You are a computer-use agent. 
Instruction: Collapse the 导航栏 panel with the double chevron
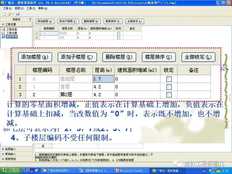click(x=30, y=19)
